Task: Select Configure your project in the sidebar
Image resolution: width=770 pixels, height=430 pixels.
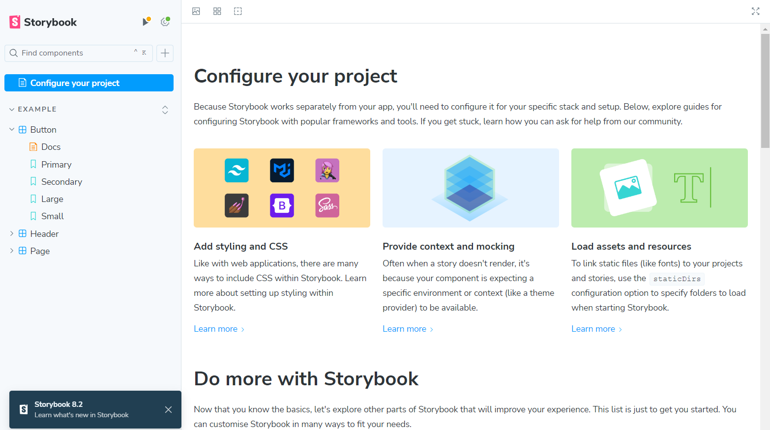Action: (x=89, y=83)
